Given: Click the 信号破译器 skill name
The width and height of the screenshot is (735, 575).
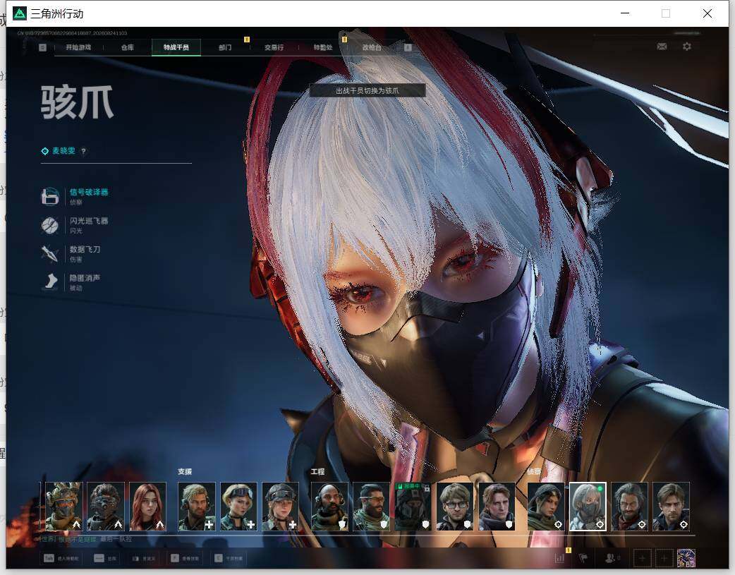Looking at the screenshot, I should click(x=89, y=193).
